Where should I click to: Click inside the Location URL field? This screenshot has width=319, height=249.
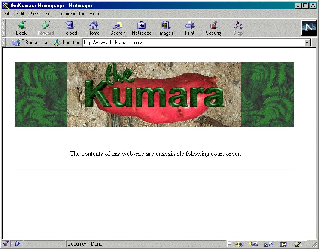[x=192, y=43]
